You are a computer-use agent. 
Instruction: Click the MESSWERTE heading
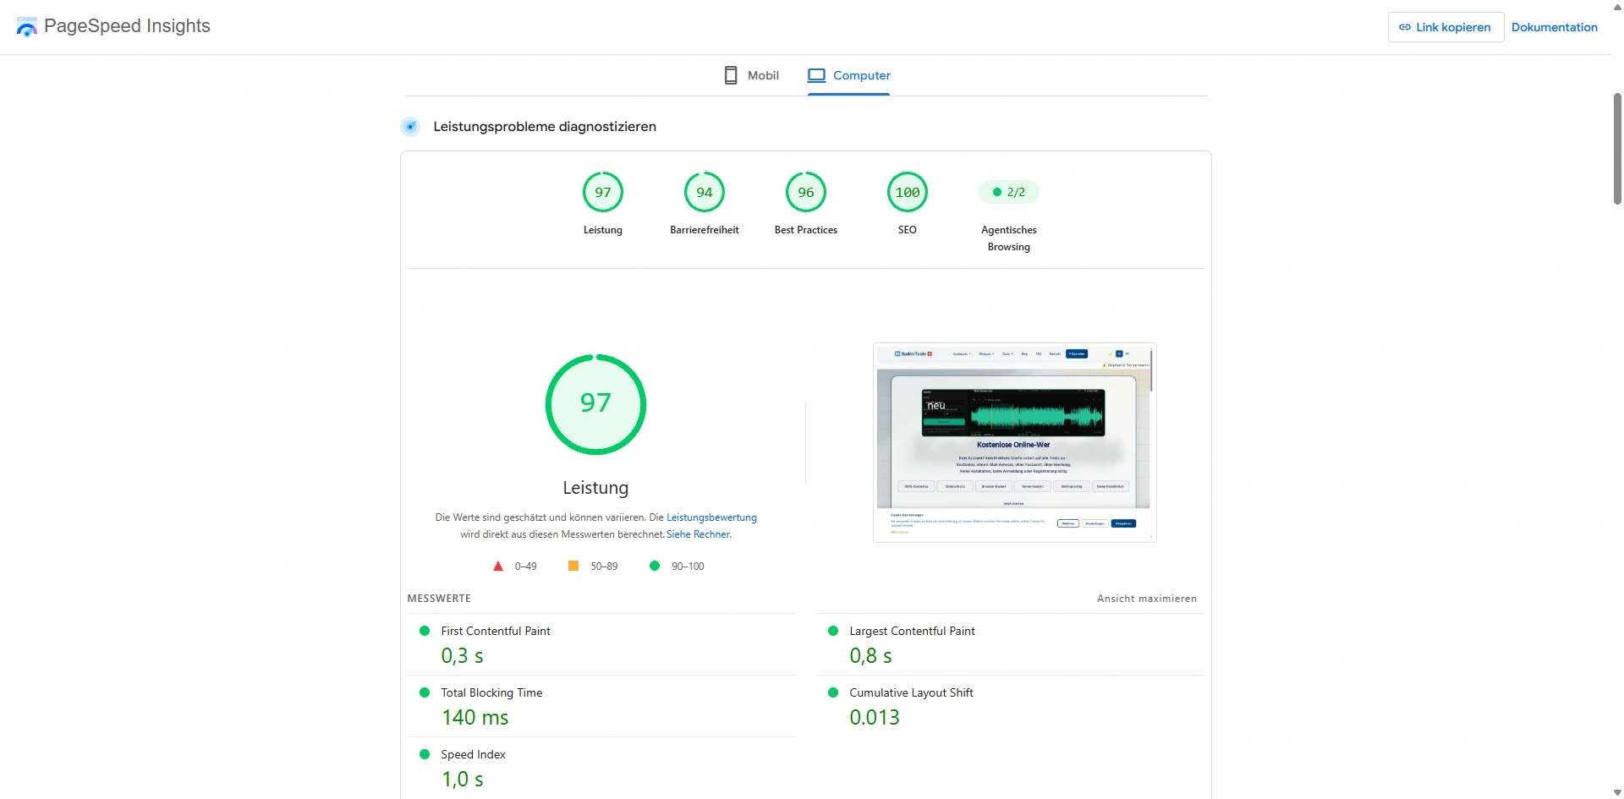439,599
